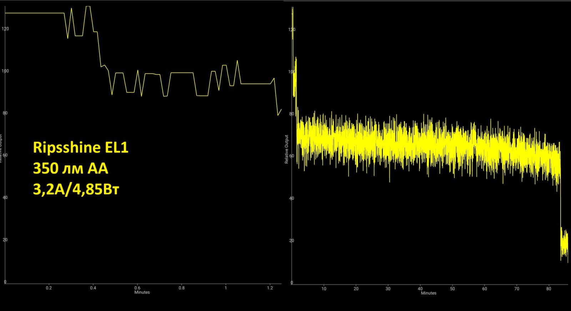571x311 pixels.
Task: Select the 0.8 tick on left chart's x-axis
Action: click(x=182, y=288)
